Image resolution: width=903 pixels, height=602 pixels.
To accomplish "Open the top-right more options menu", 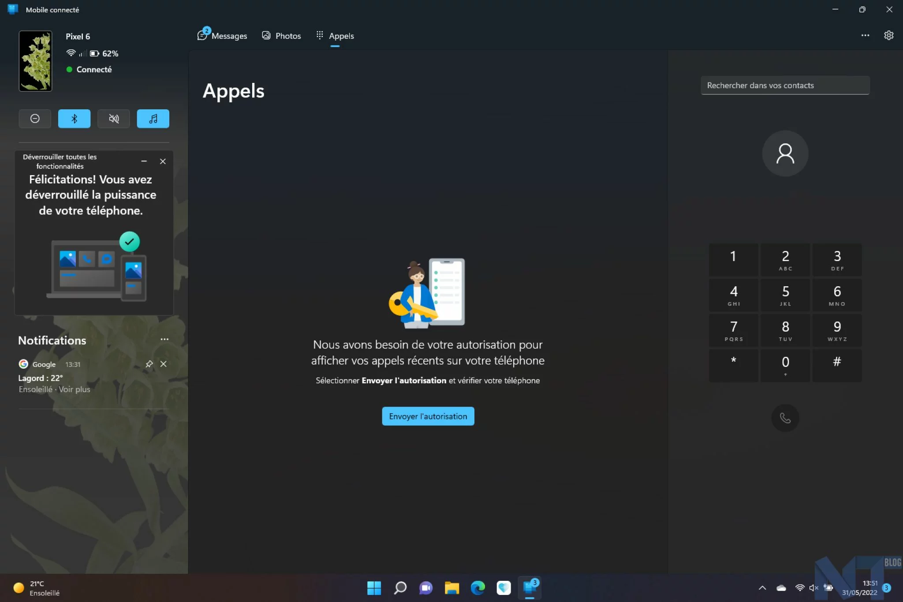I will coord(865,35).
